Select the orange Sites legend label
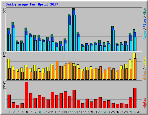 coord(145,75)
